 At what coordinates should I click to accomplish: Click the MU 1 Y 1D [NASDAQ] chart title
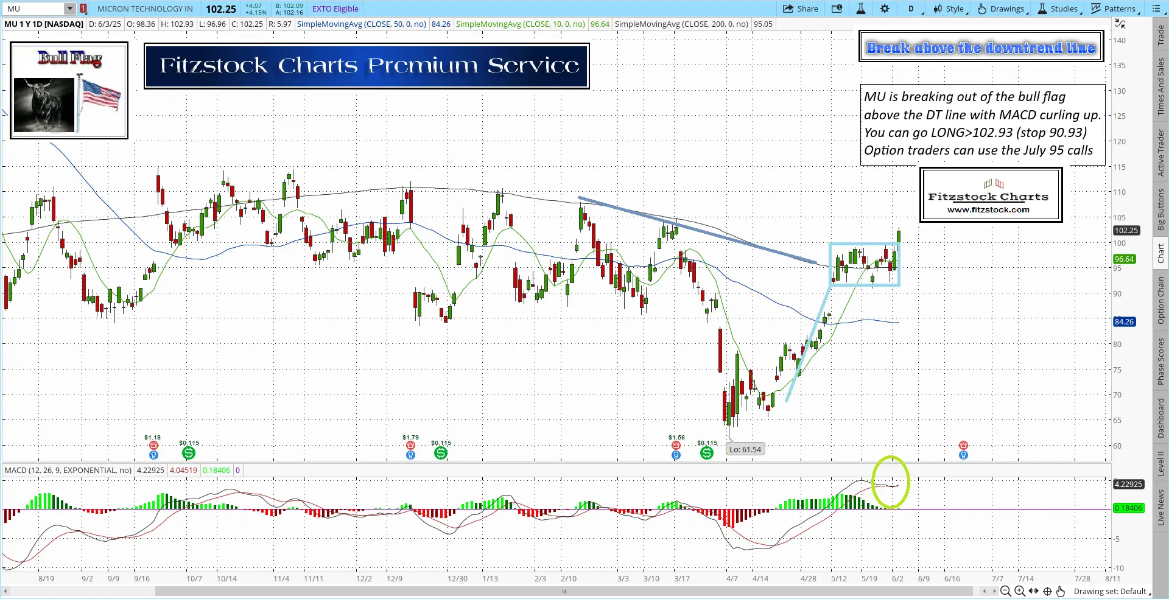coord(44,24)
